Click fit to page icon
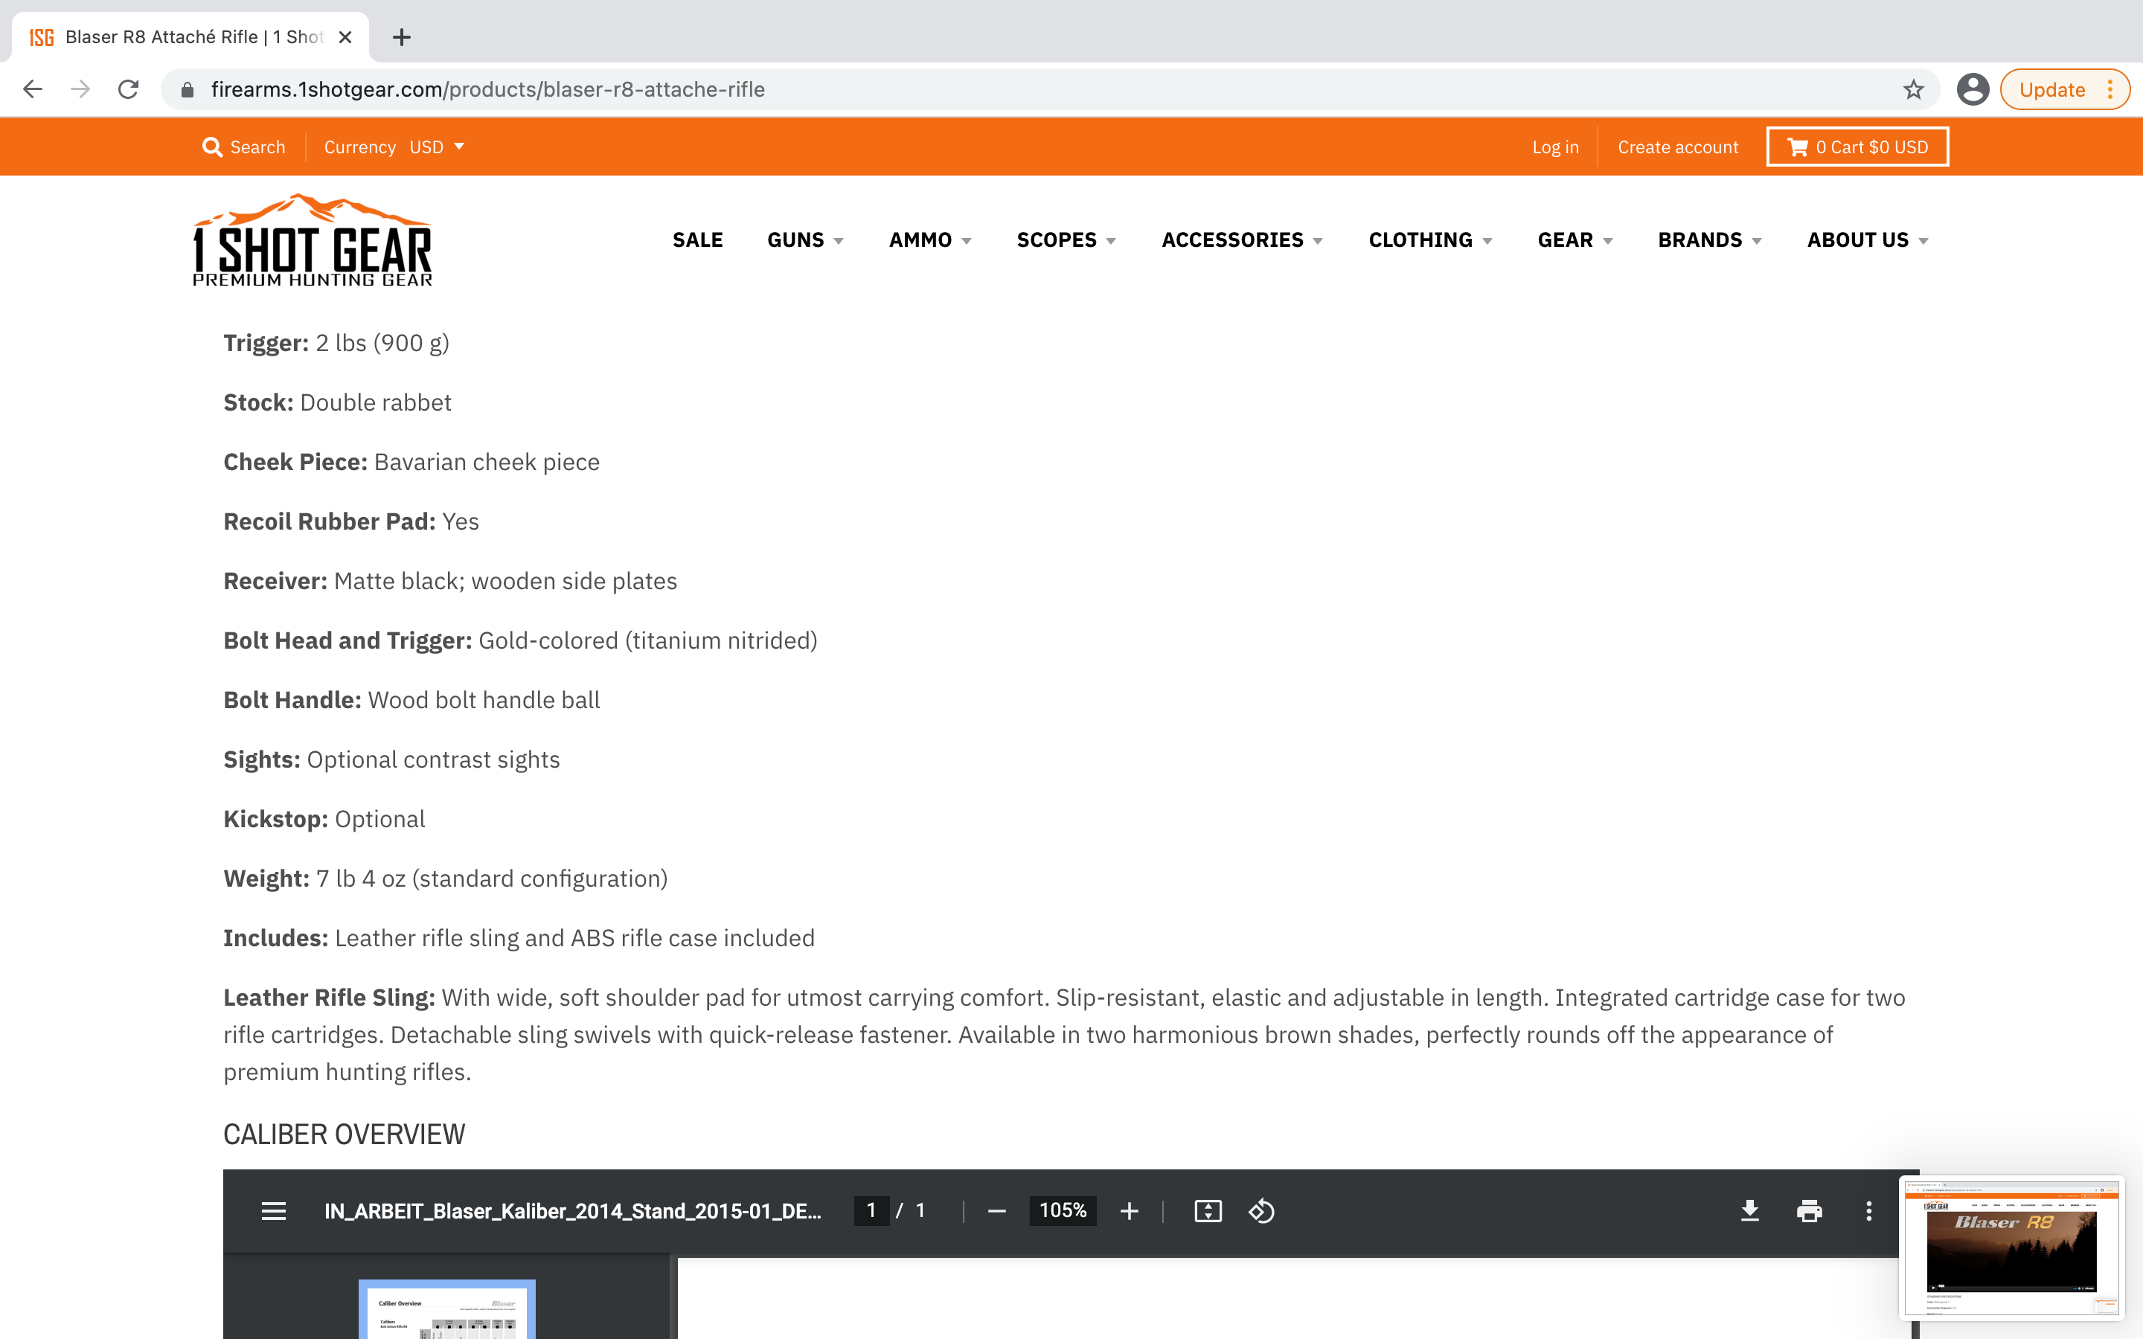This screenshot has width=2143, height=1339. click(x=1208, y=1210)
